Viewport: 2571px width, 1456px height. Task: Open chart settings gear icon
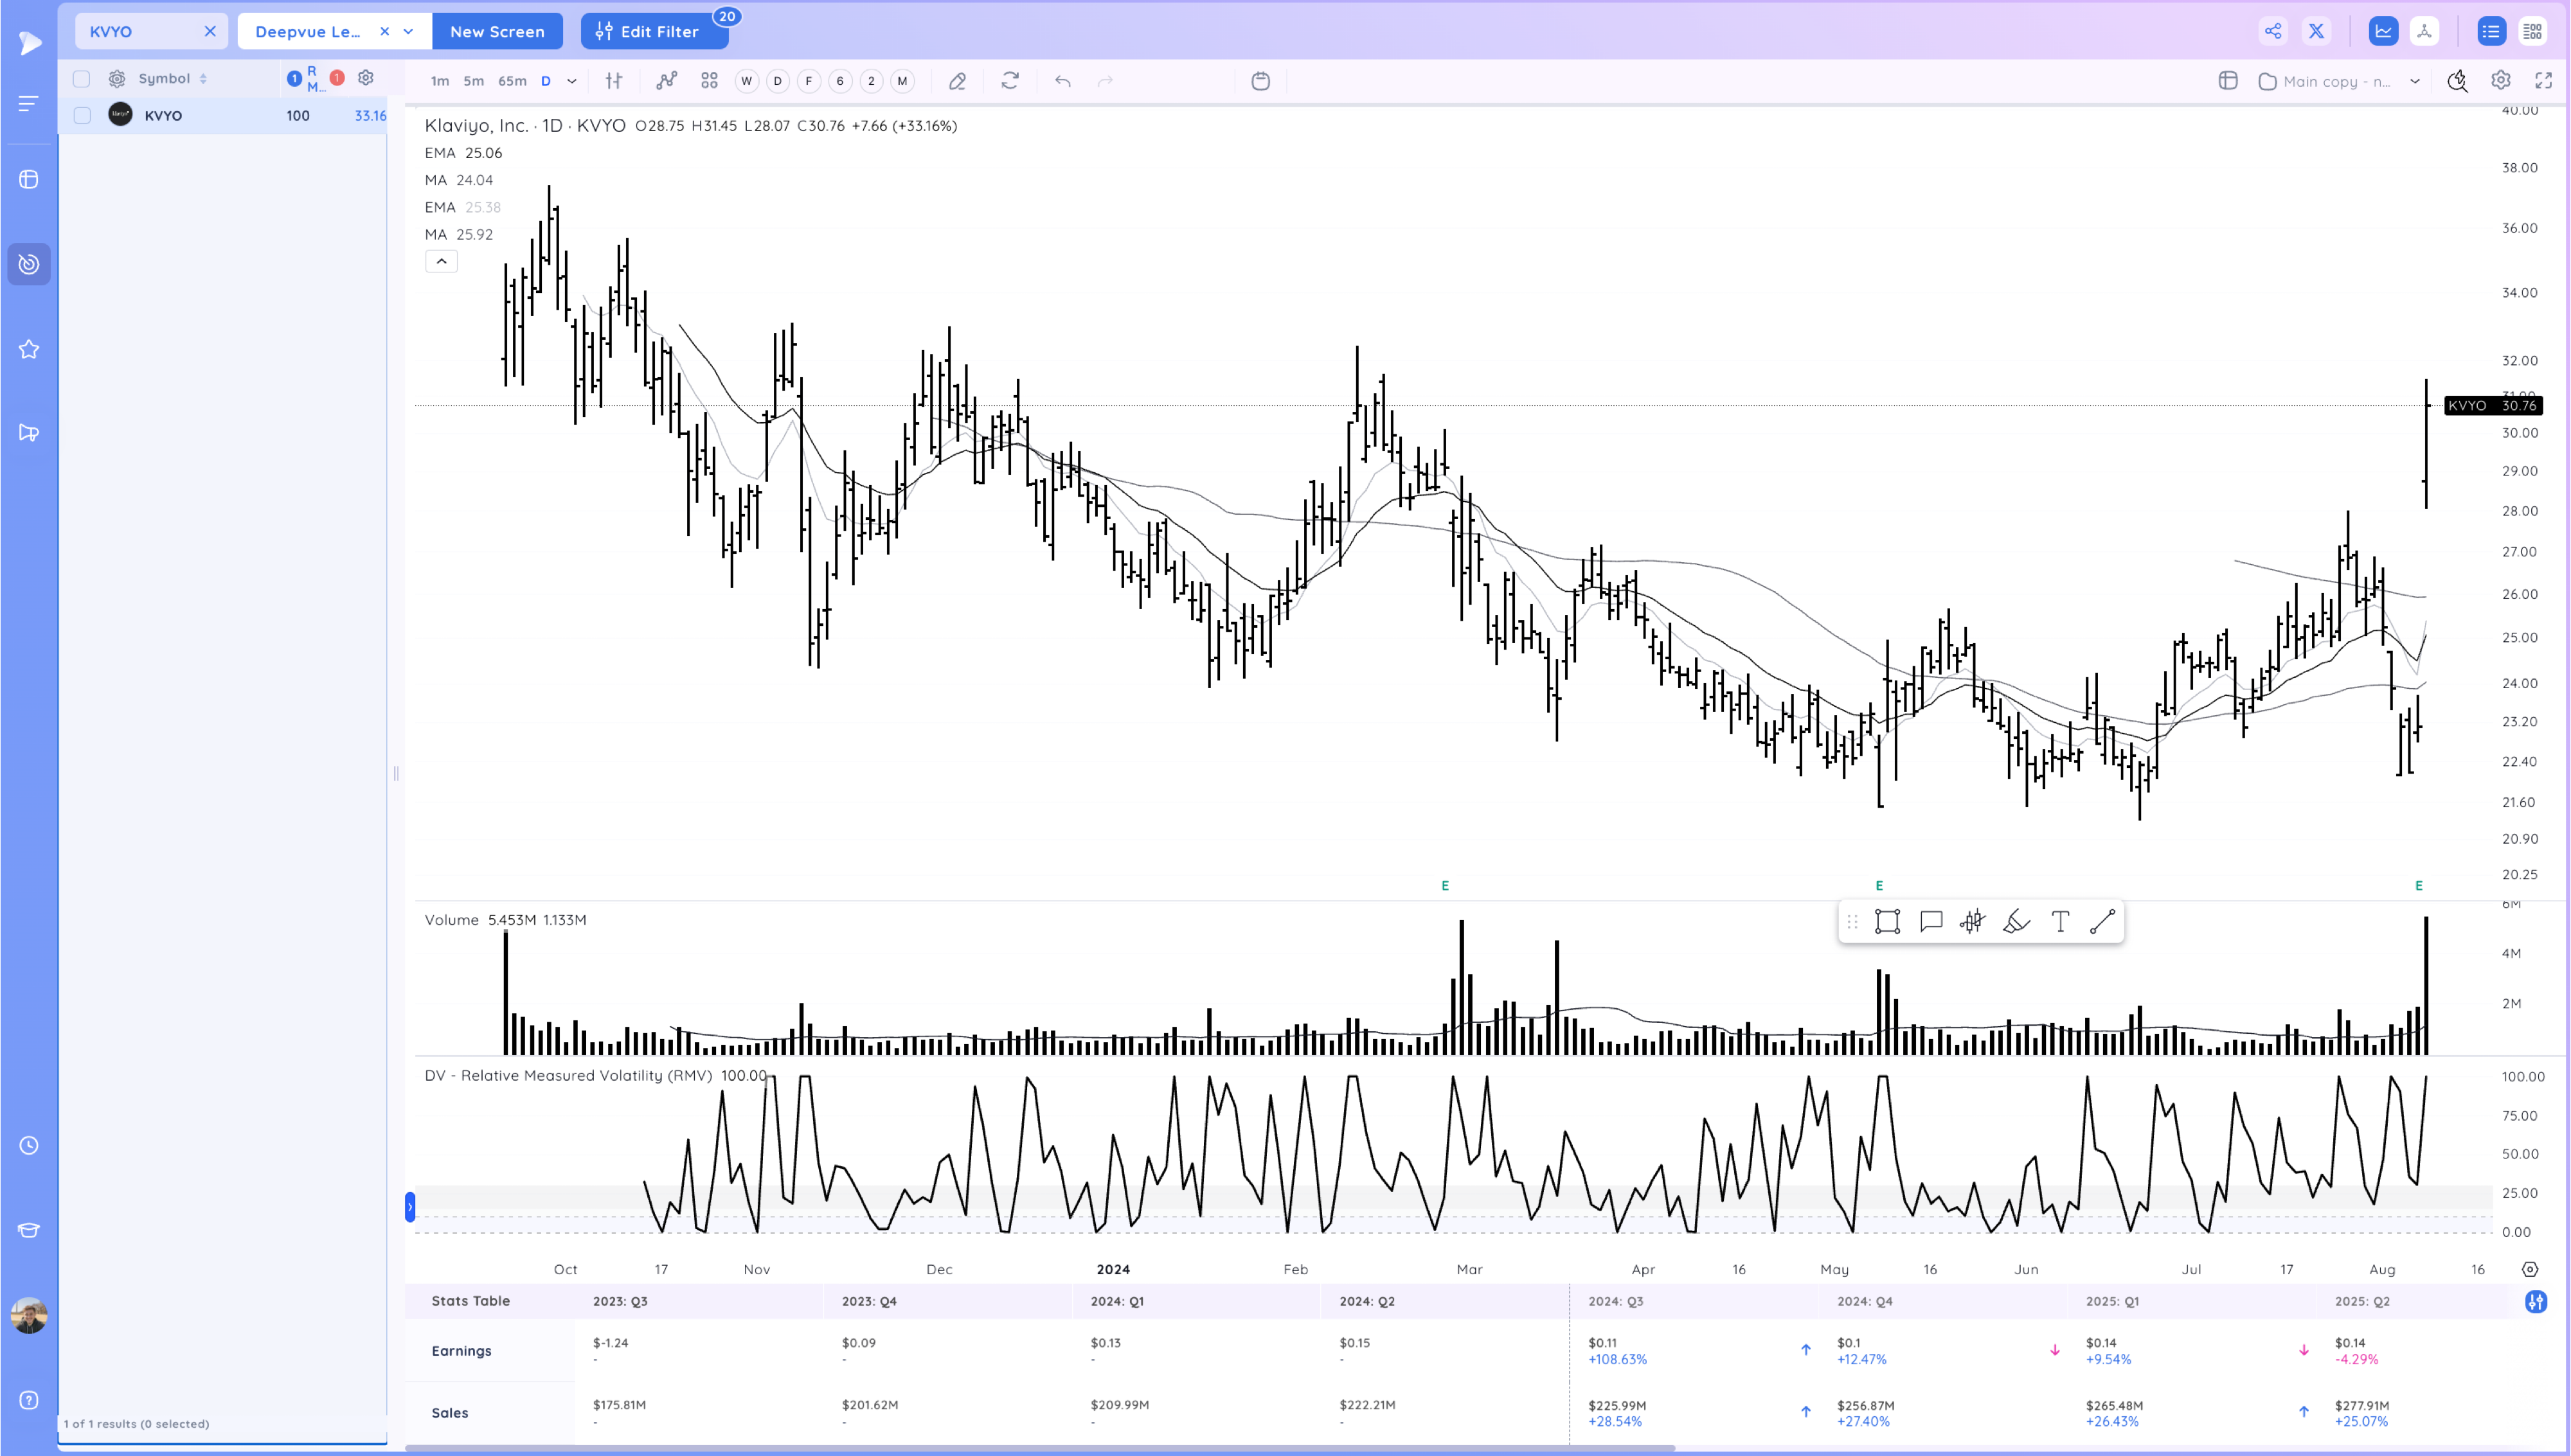point(2500,81)
